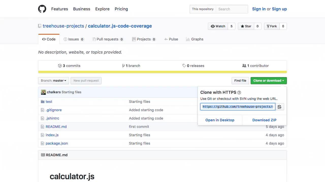Click the Download ZIP link
The height and width of the screenshot is (182, 325).
coord(264,120)
